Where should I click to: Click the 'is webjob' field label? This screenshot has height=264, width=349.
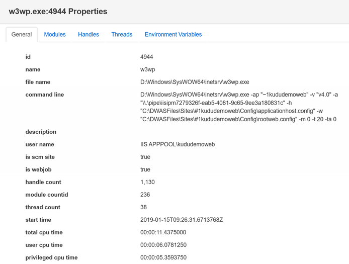(x=38, y=169)
